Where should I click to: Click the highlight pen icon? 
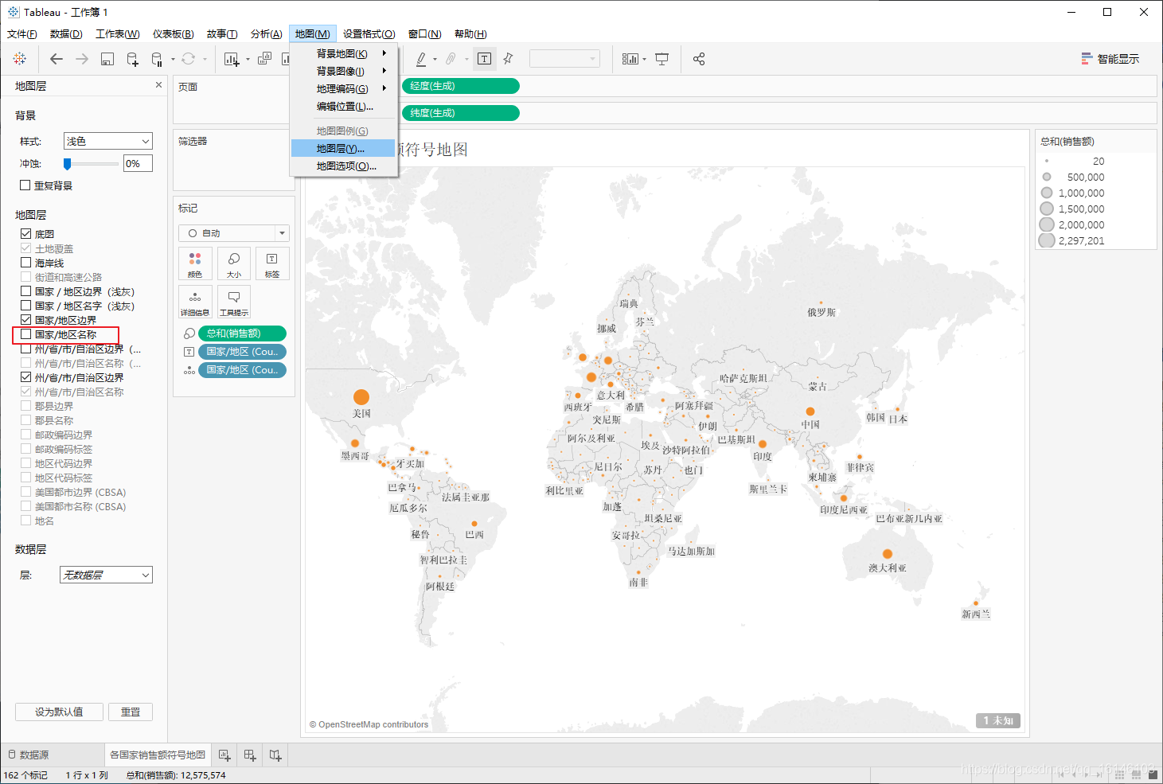coord(421,59)
